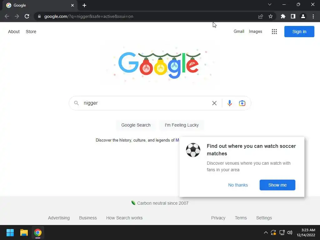
Task: Open search by image camera icon
Action: pos(242,103)
